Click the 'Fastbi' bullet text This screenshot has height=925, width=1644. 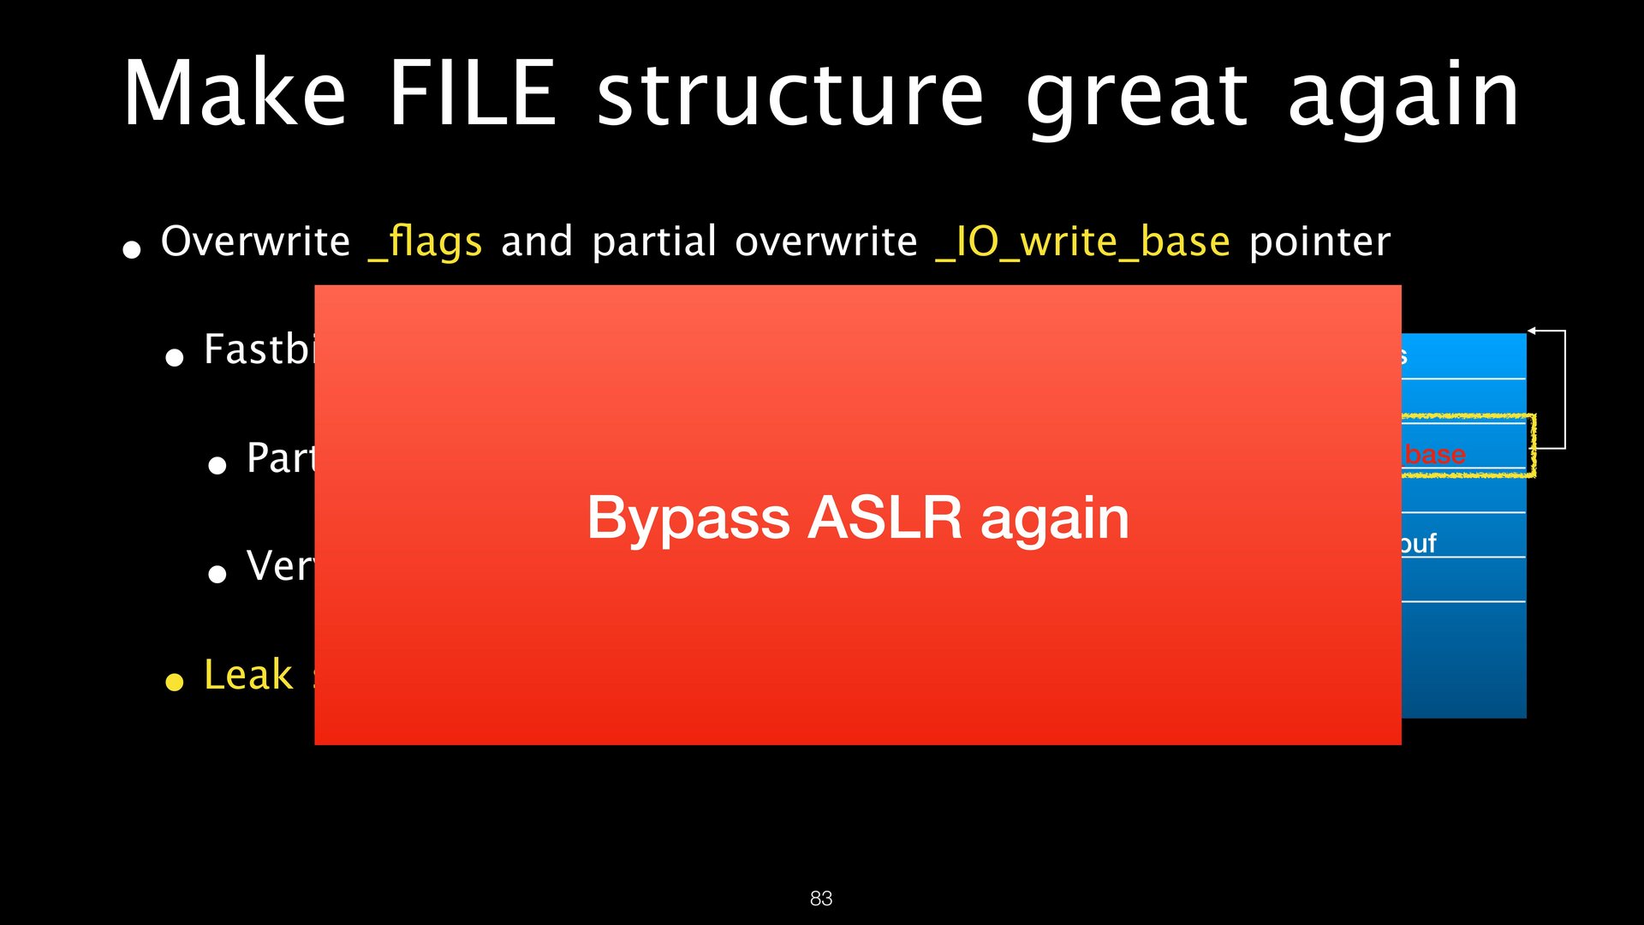point(259,349)
